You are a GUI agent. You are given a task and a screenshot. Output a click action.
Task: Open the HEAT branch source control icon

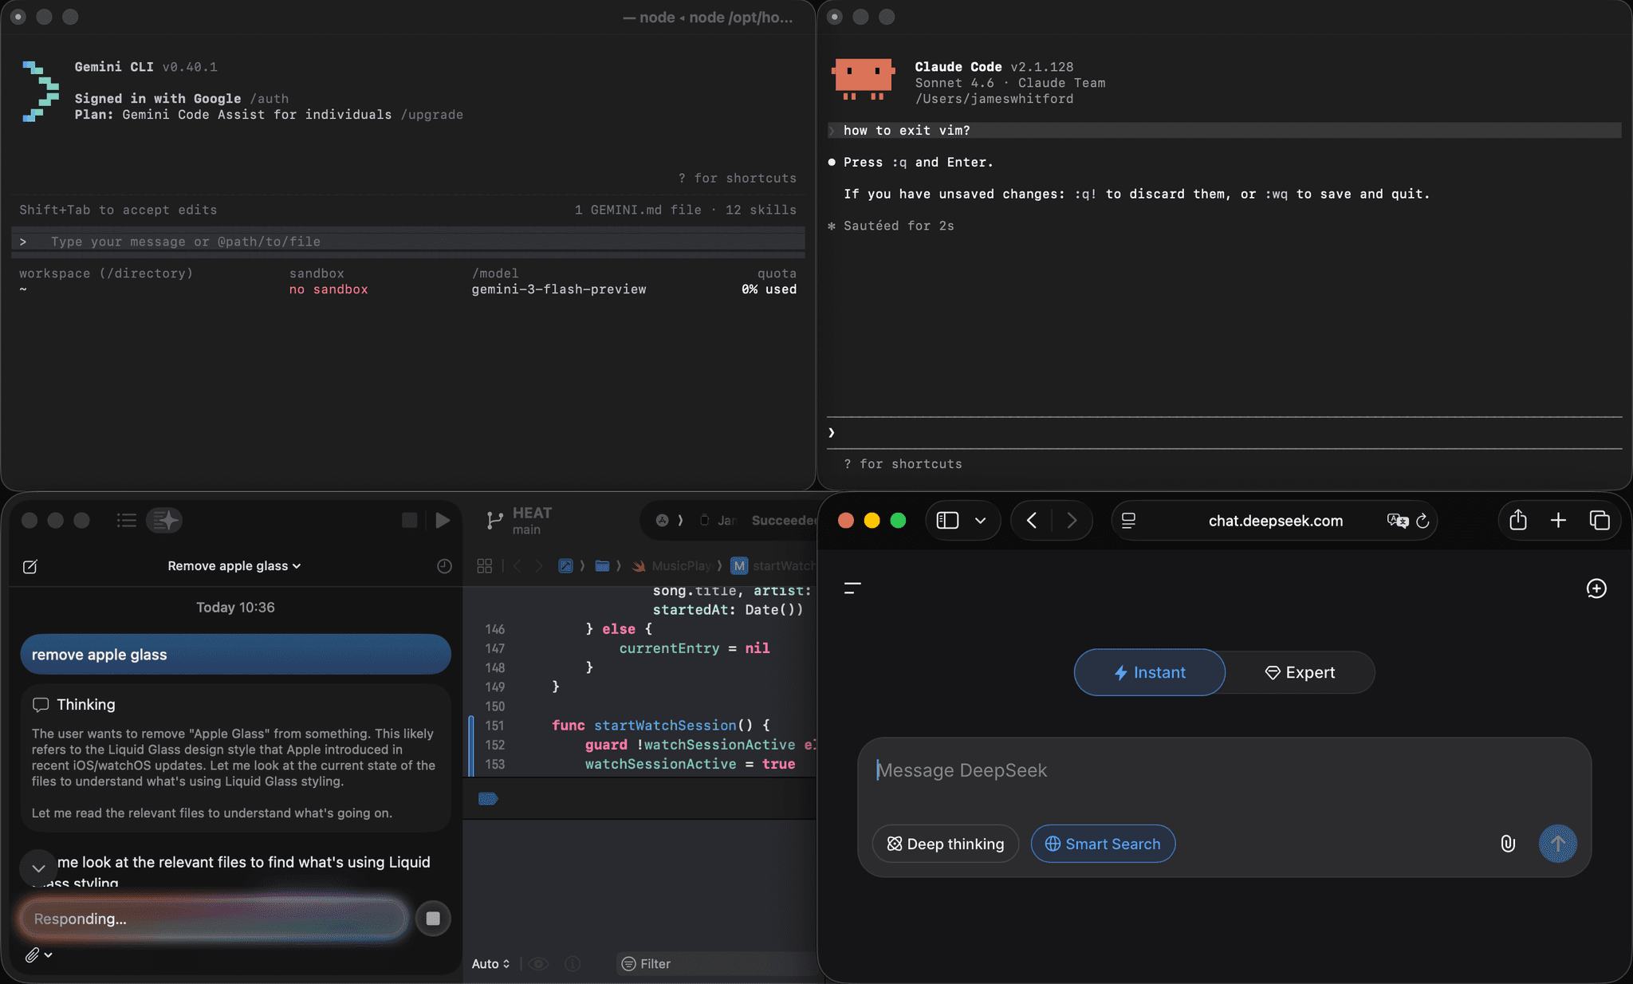pos(494,522)
